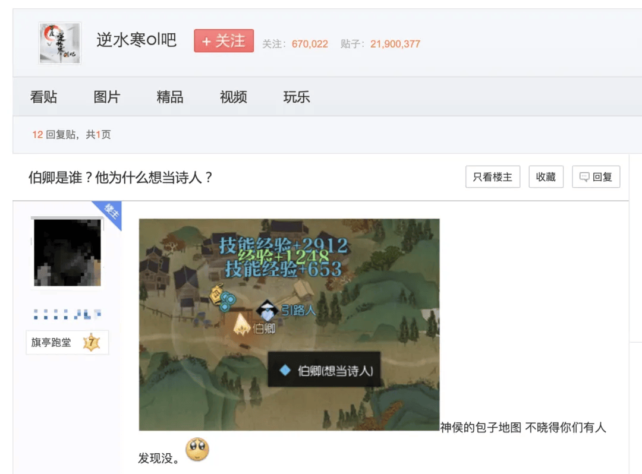
Task: Switch to the 看贴 tab
Action: 43,97
